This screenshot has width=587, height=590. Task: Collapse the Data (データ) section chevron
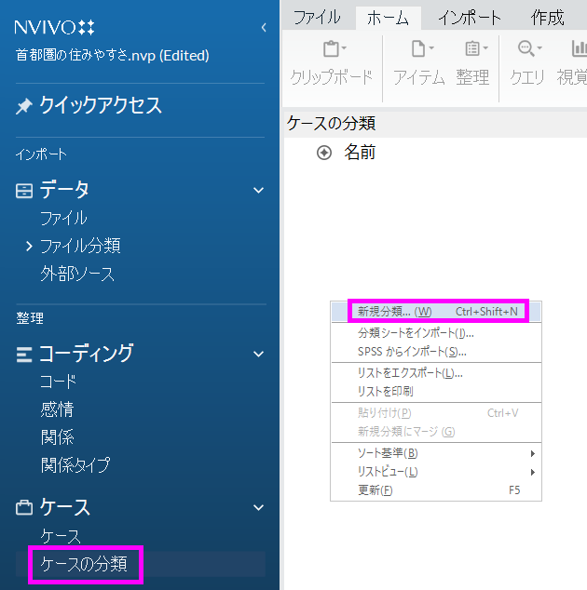[259, 191]
